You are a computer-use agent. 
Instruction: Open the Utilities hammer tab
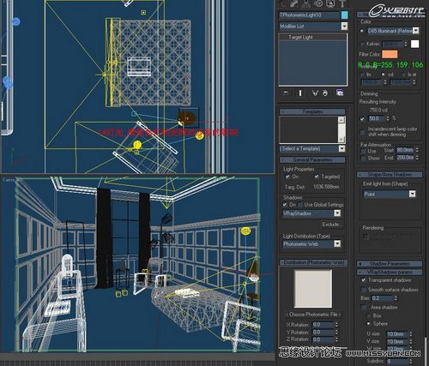click(342, 3)
